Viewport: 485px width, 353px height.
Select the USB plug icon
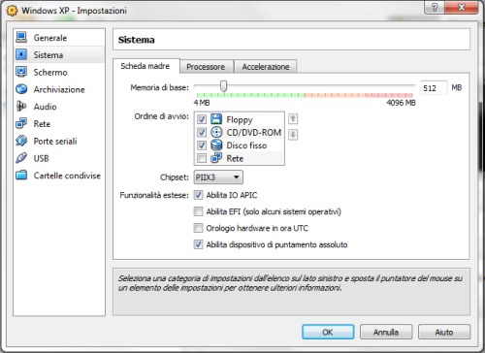pos(21,158)
